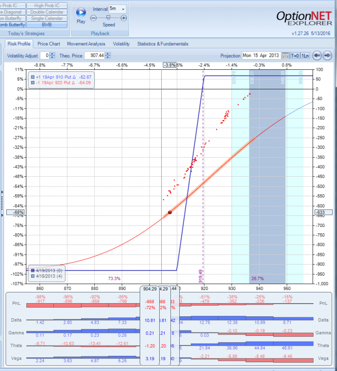The height and width of the screenshot is (371, 337).
Task: Toggle the 1Ln projection button
Action: pyautogui.click(x=305, y=56)
